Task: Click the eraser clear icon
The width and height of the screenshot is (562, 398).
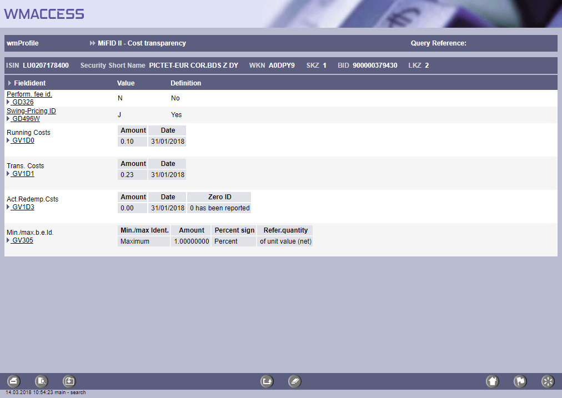Action: (x=295, y=381)
